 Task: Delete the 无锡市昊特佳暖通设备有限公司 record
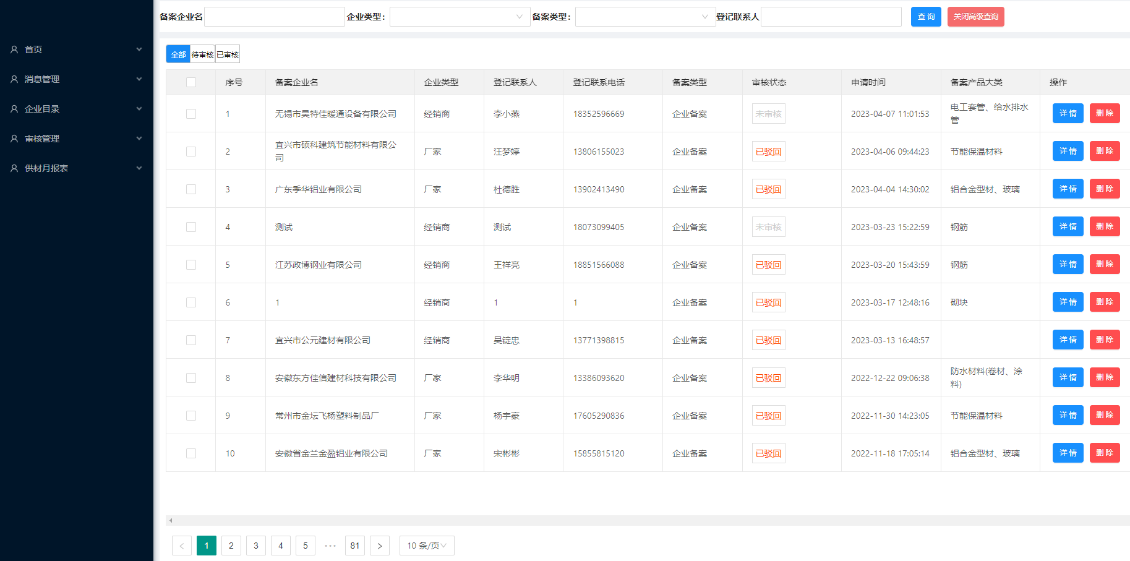pos(1104,113)
